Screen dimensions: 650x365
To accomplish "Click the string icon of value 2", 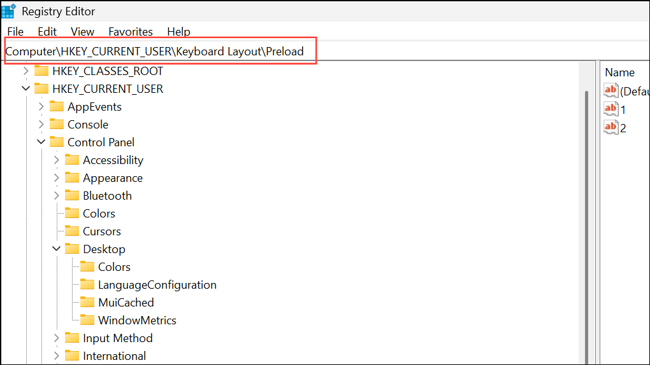I will (611, 127).
